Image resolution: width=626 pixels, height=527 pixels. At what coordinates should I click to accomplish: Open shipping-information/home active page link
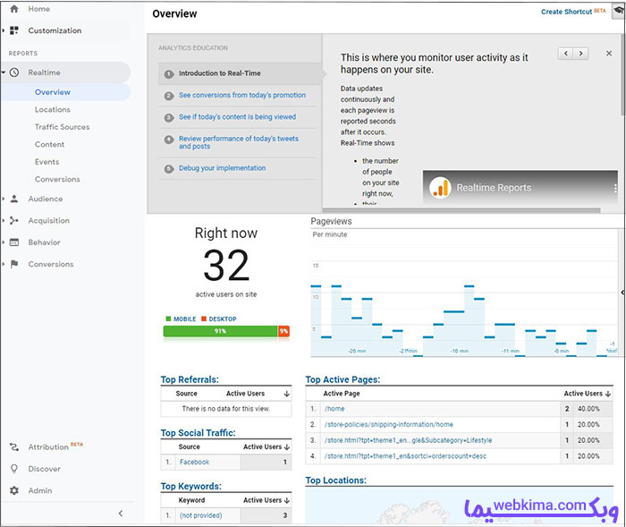tap(388, 424)
